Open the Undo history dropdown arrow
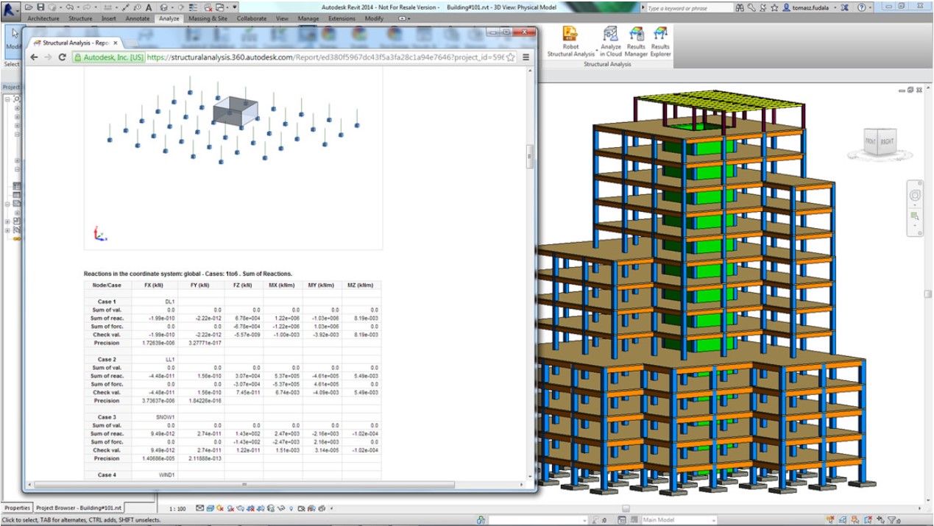934x526 pixels. pyautogui.click(x=78, y=7)
